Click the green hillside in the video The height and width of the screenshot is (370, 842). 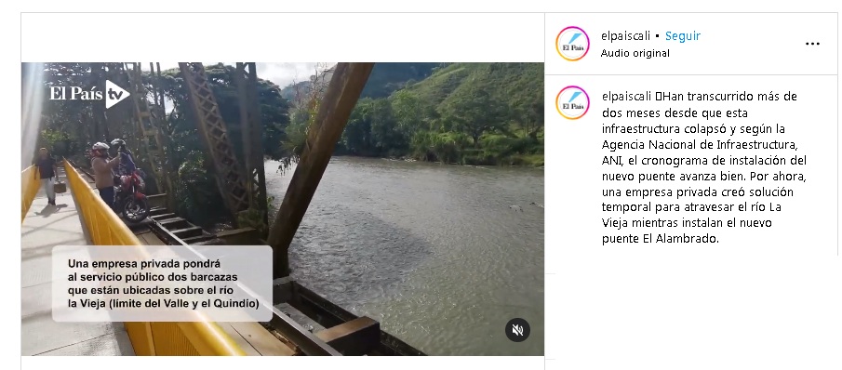(467, 107)
